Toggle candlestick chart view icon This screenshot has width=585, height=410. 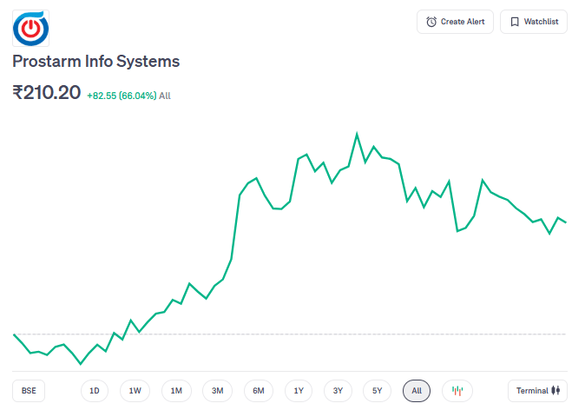[x=457, y=391]
